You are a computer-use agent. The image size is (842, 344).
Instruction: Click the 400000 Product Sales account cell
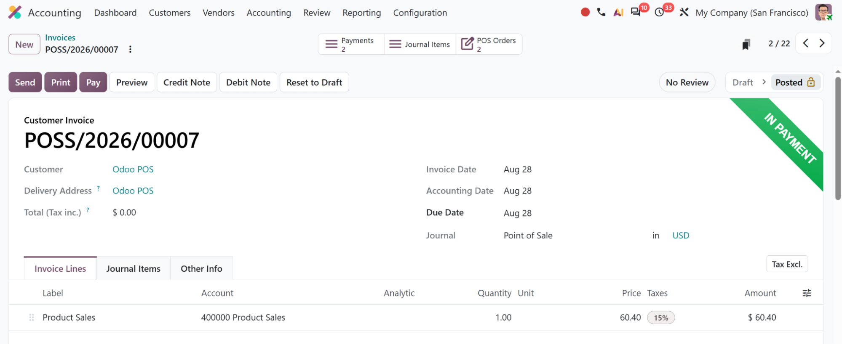coord(243,318)
